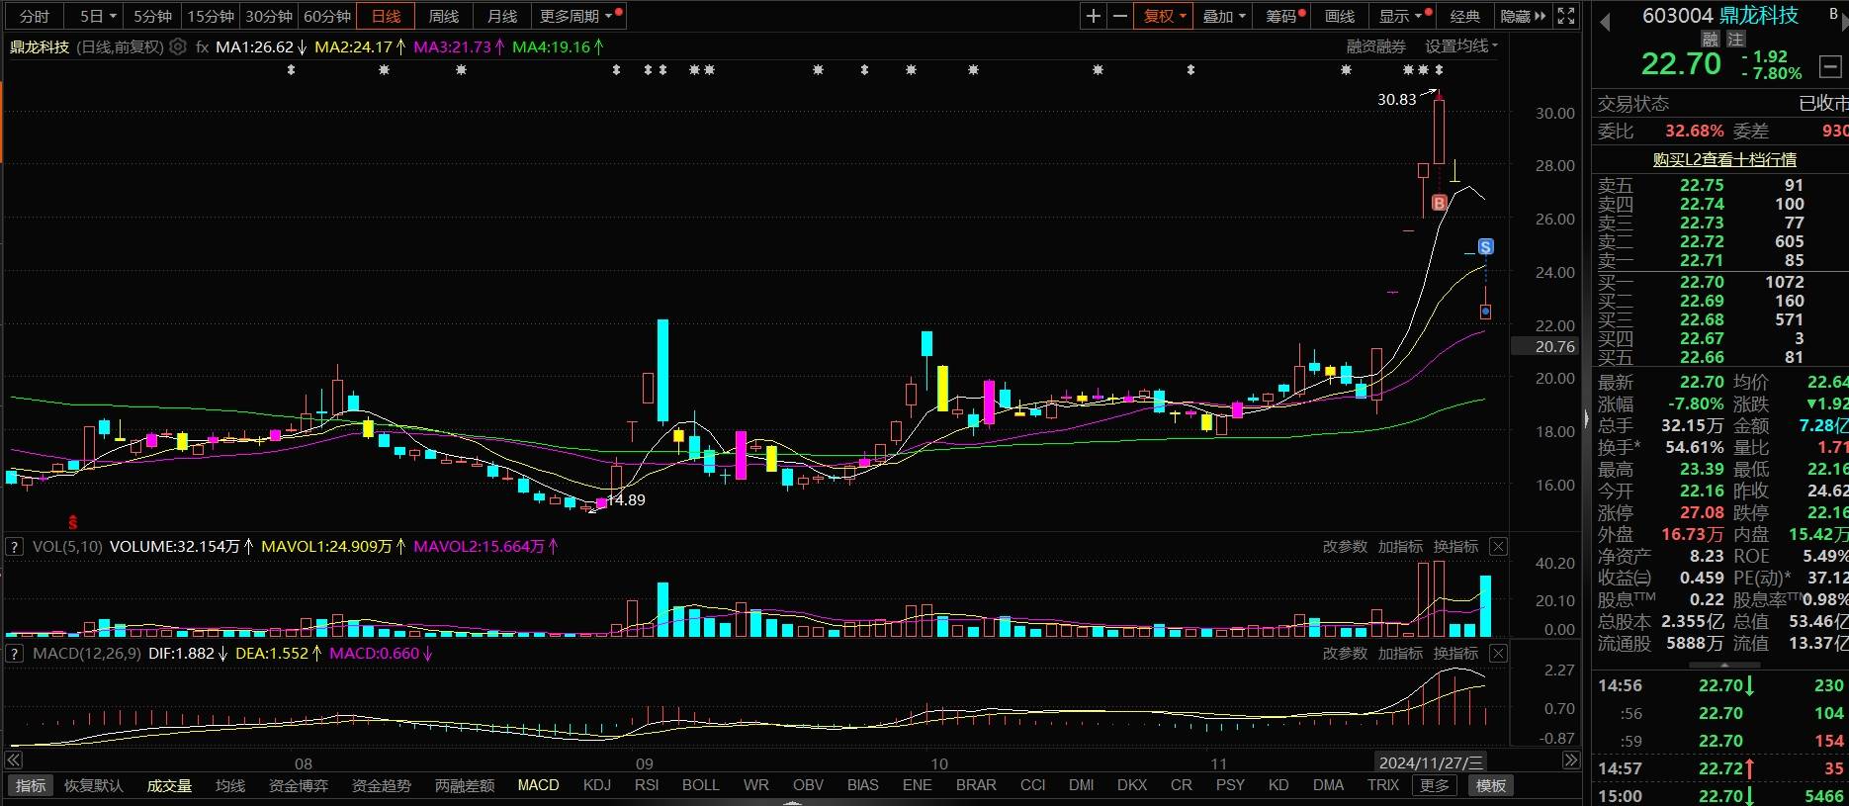Open 叠加 overlay dropdown
Image resolution: width=1849 pixels, height=806 pixels.
click(1224, 16)
